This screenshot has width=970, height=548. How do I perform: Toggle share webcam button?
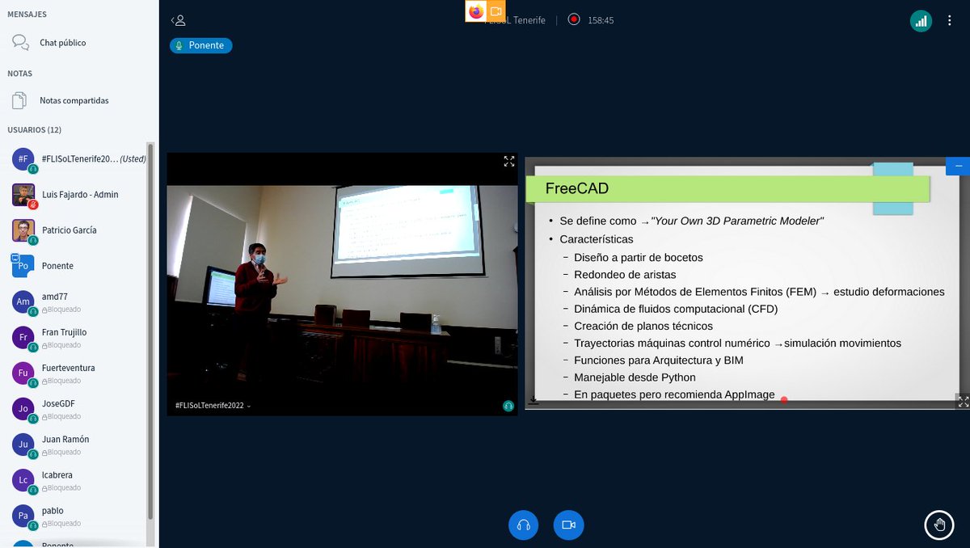[x=568, y=525]
